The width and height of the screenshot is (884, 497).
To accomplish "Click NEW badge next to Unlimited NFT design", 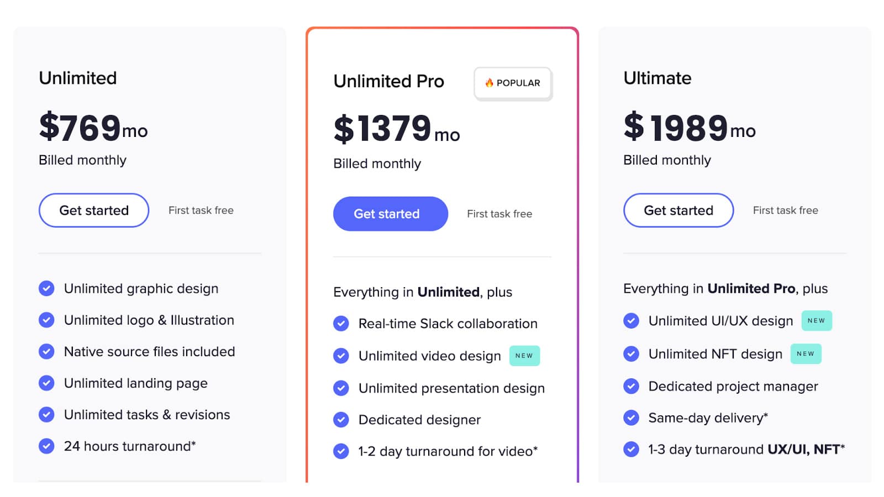I will [805, 354].
